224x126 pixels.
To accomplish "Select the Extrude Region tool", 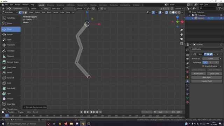I will [11, 62].
